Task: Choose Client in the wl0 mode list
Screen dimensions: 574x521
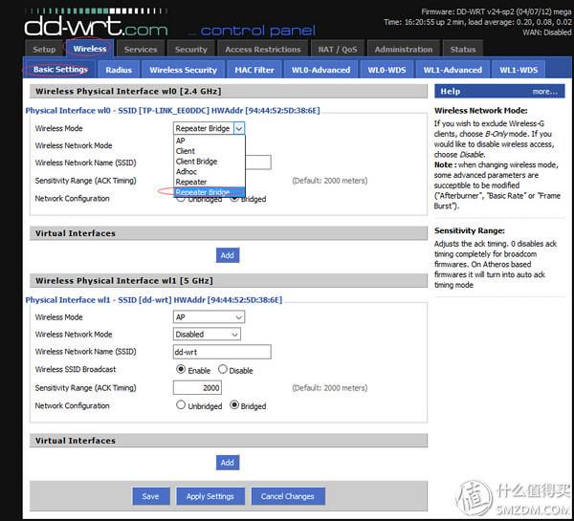Action: (209, 151)
